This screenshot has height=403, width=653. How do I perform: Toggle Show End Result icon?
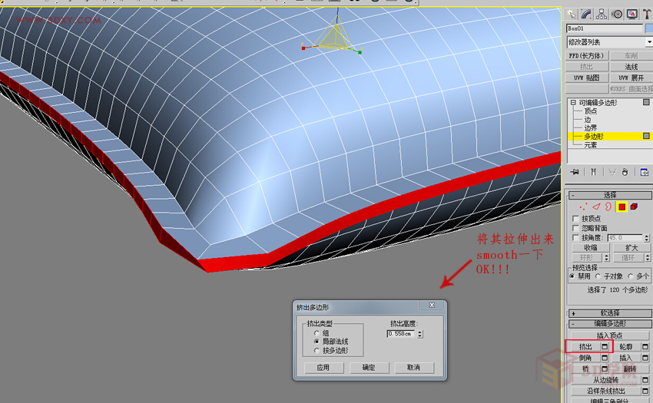(593, 172)
